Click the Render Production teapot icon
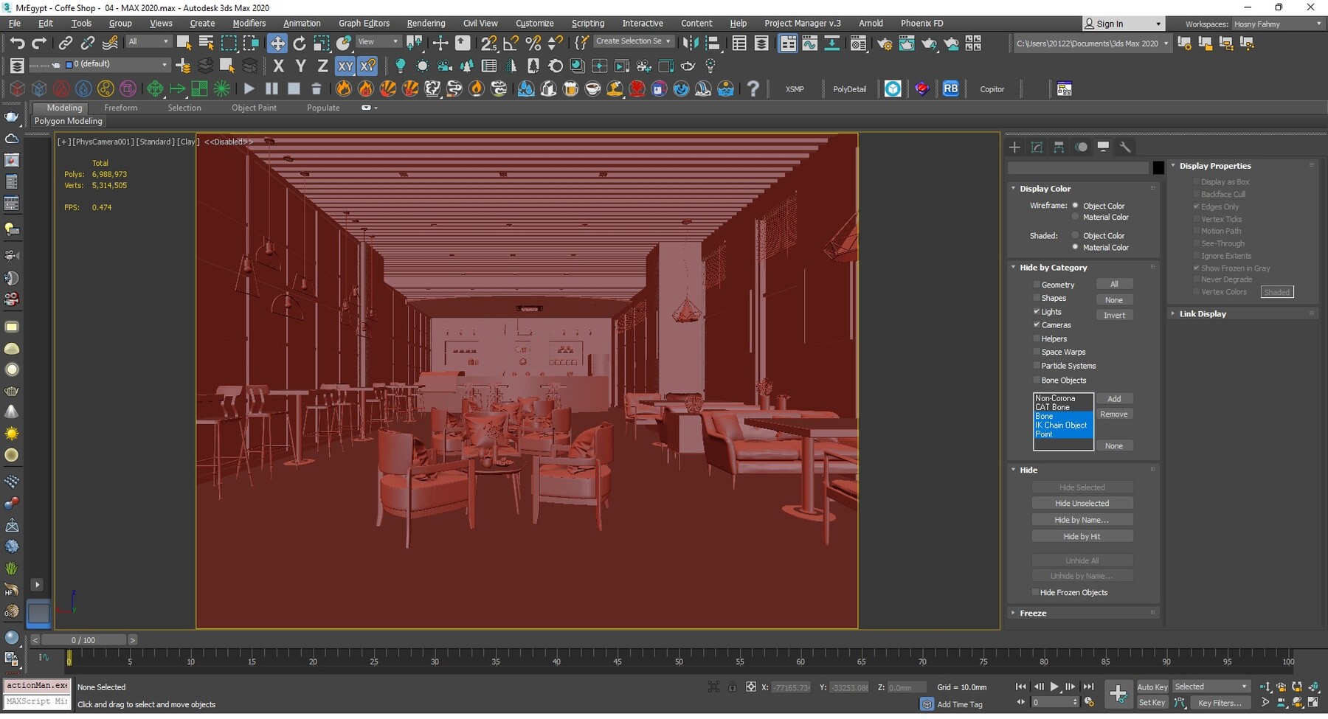Image resolution: width=1328 pixels, height=719 pixels. tap(929, 43)
